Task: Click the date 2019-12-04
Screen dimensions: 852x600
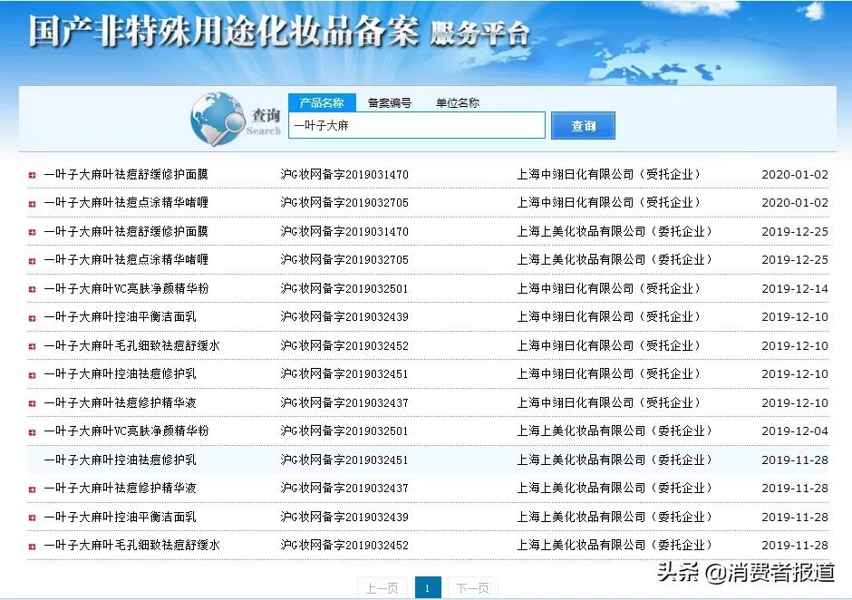Action: point(795,431)
